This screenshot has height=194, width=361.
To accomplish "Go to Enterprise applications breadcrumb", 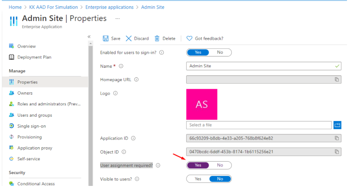I will 110,7.
